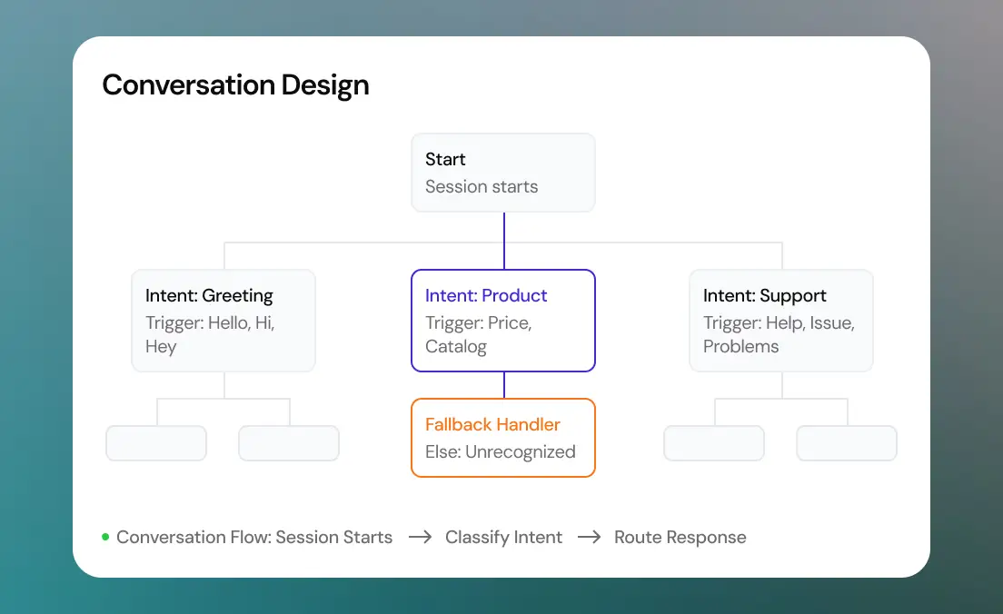Click arrow before Route Response

click(x=589, y=537)
